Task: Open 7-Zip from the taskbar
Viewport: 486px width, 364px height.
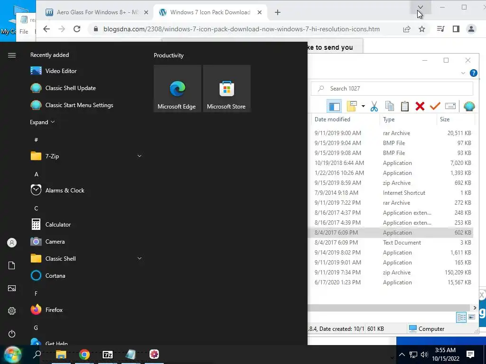Action: point(108,355)
